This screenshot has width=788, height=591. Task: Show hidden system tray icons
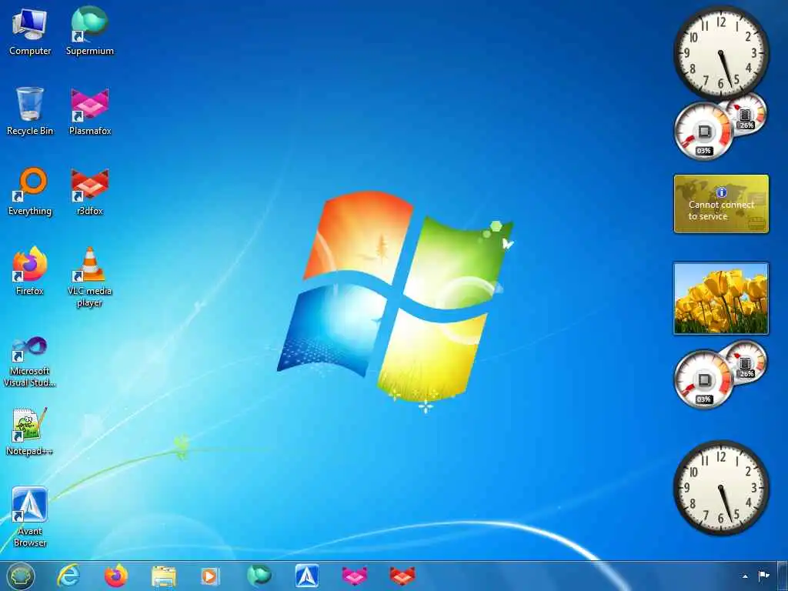point(745,576)
